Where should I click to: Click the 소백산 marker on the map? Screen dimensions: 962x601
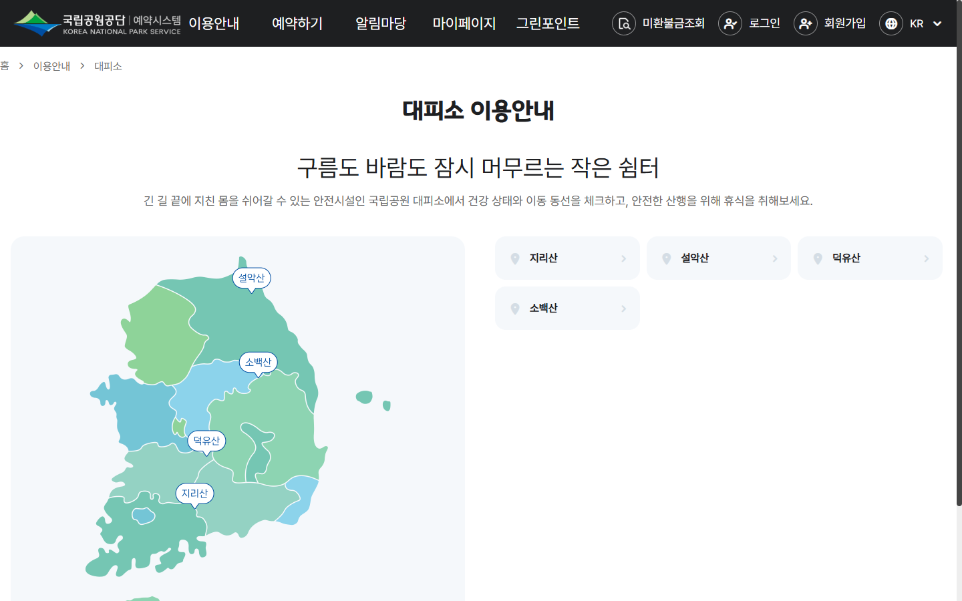tap(259, 363)
